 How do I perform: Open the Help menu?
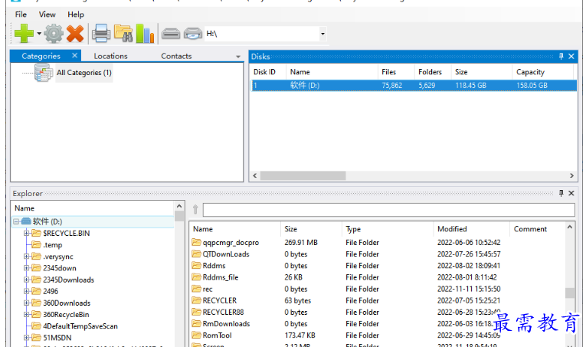coord(76,15)
